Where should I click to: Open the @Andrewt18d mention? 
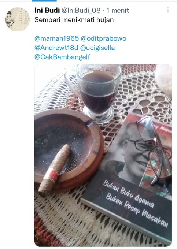[56, 48]
